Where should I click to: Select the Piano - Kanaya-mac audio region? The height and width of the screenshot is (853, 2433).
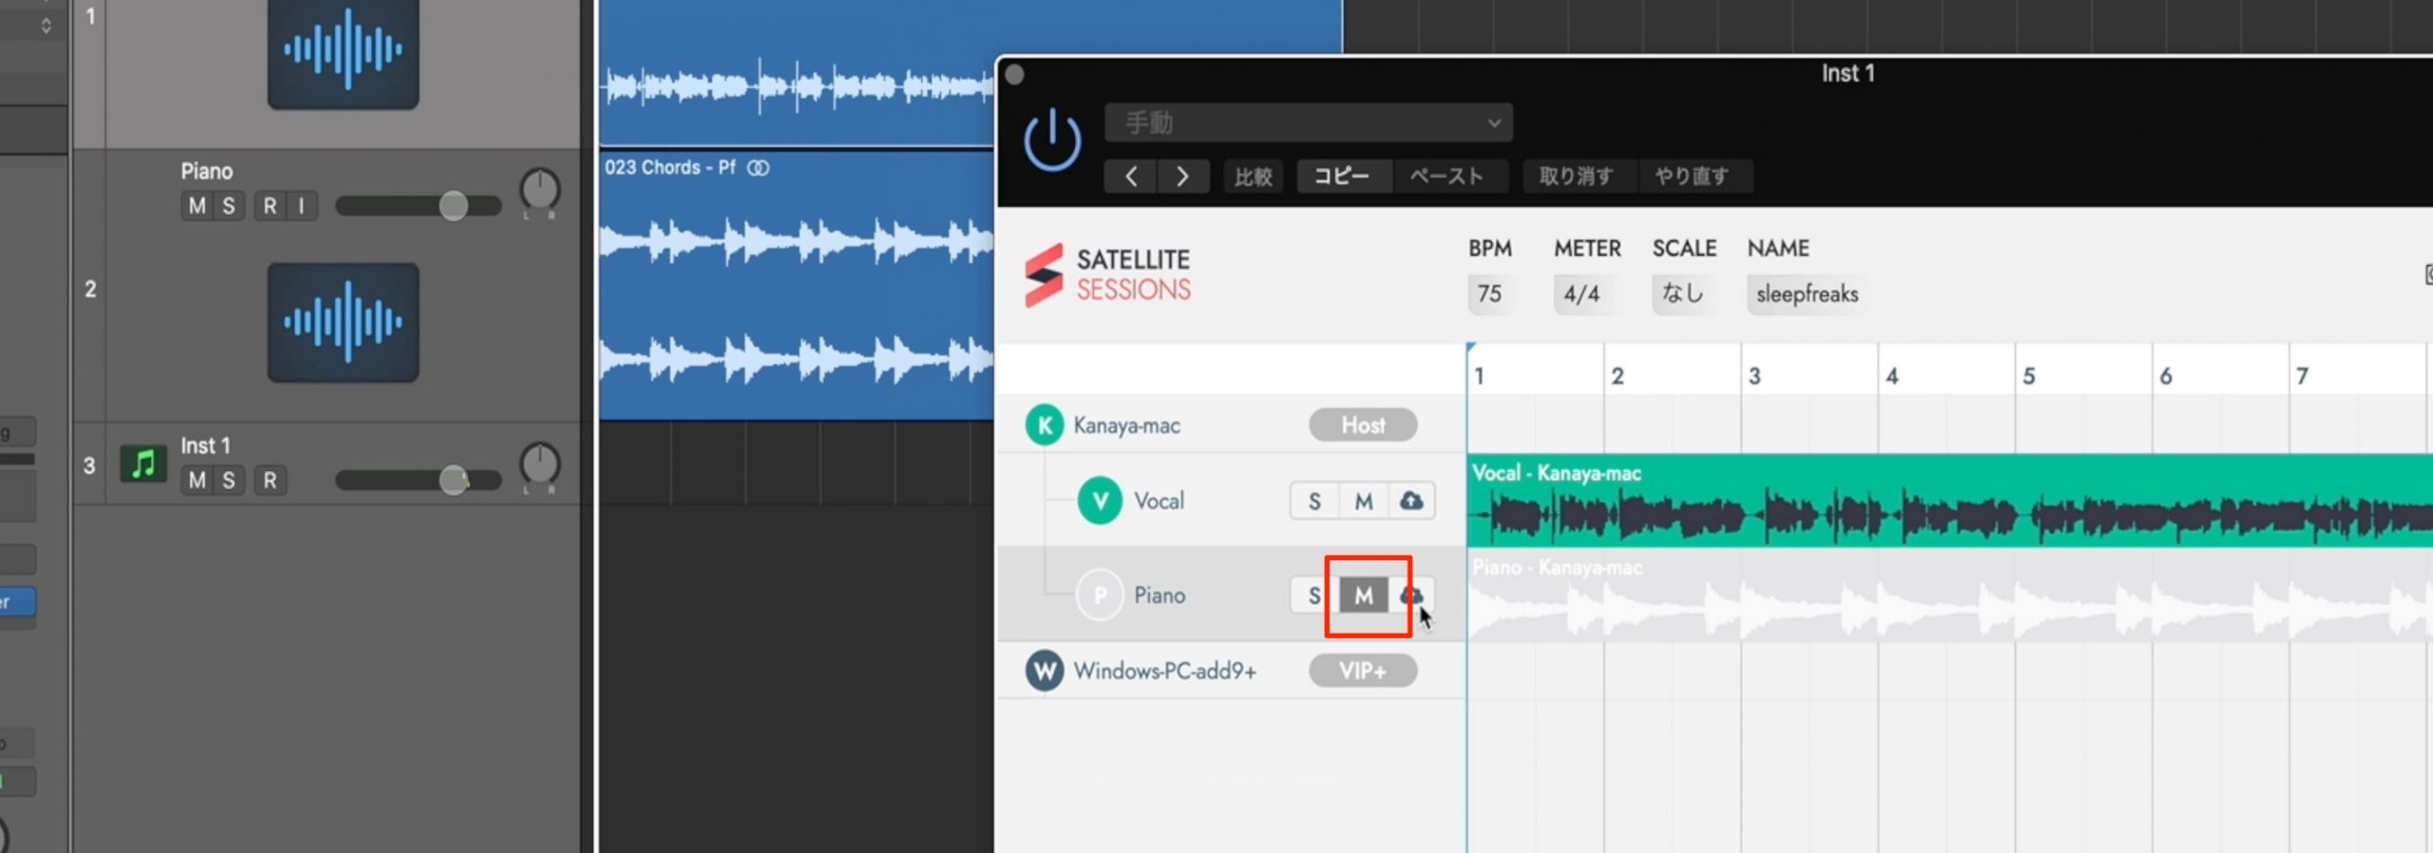pos(1950,596)
